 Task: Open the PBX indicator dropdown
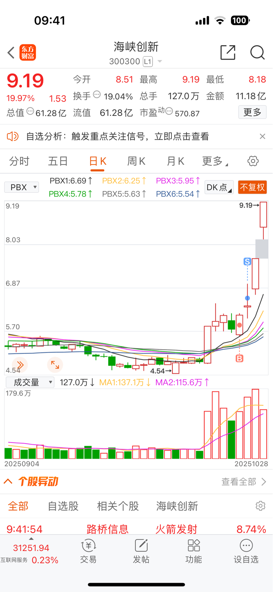pyautogui.click(x=22, y=187)
